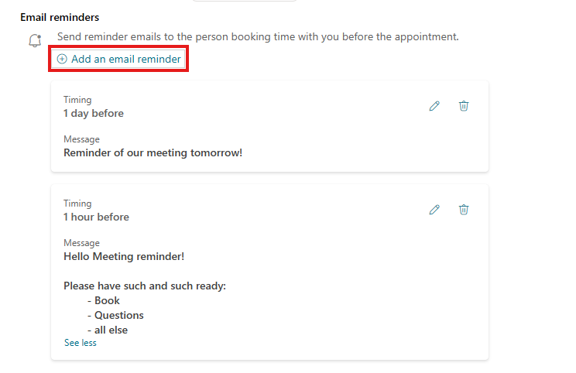Click the "- all else" list line
This screenshot has height=373, width=576.
(108, 330)
